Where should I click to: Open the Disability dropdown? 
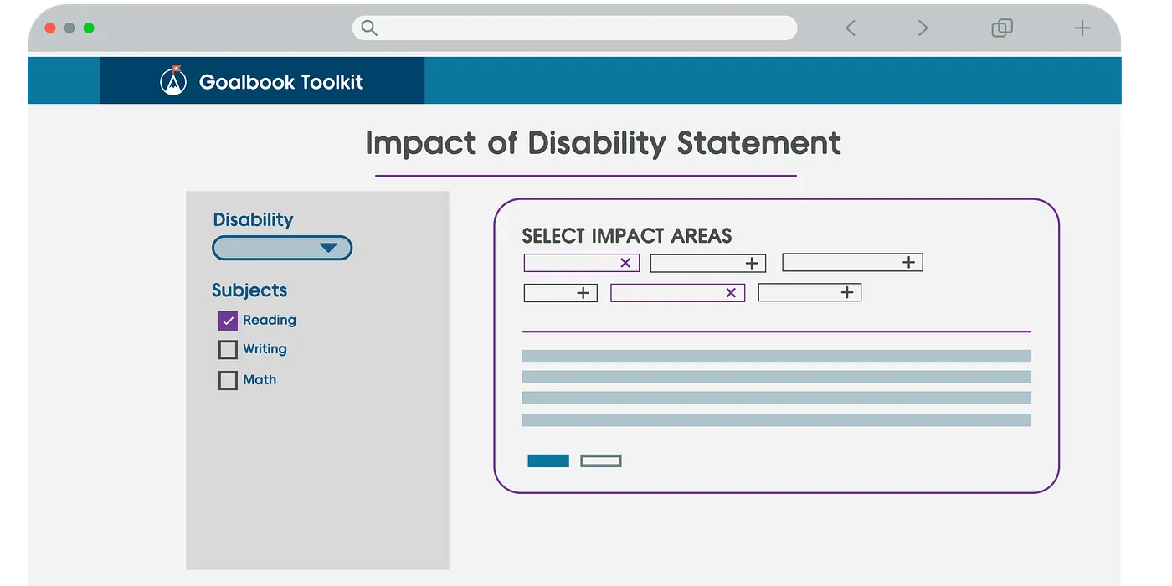282,248
